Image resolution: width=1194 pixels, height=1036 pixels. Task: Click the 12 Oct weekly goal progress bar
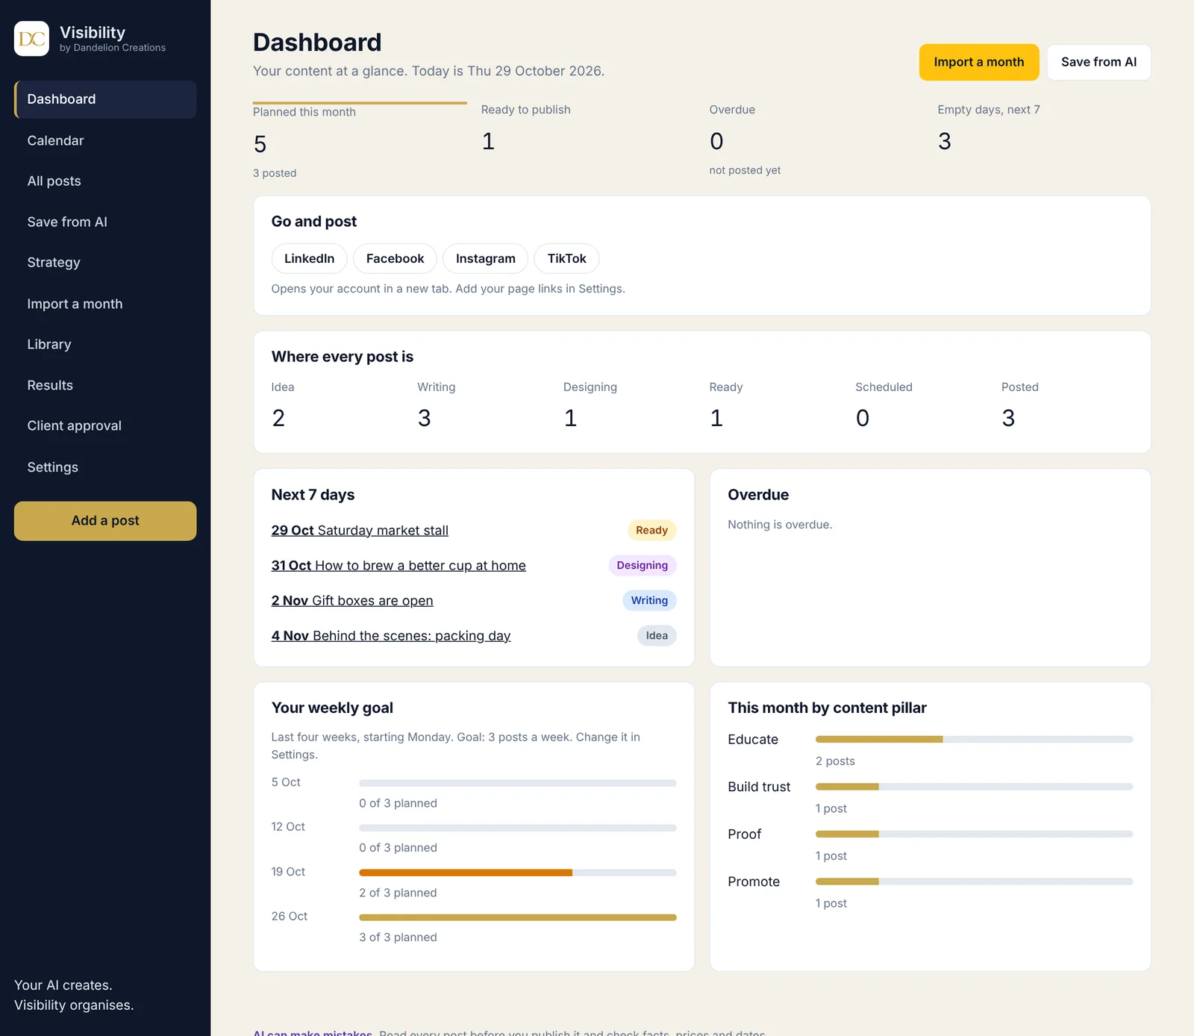click(518, 828)
